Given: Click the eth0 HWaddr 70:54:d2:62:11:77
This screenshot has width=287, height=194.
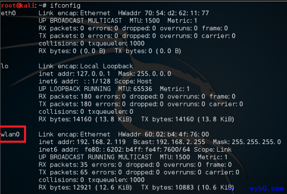Looking at the screenshot, I should 163,13.
